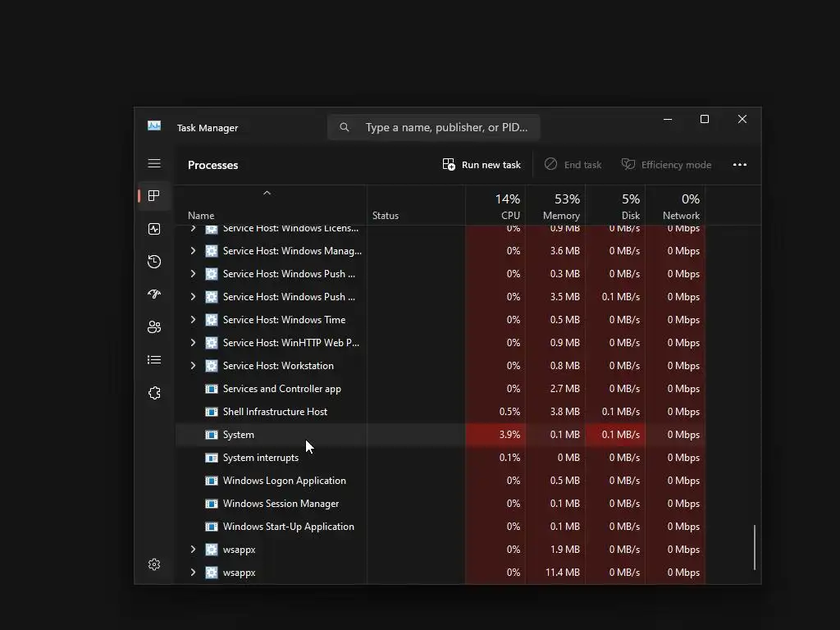Click the Efficiency mode button

click(666, 164)
